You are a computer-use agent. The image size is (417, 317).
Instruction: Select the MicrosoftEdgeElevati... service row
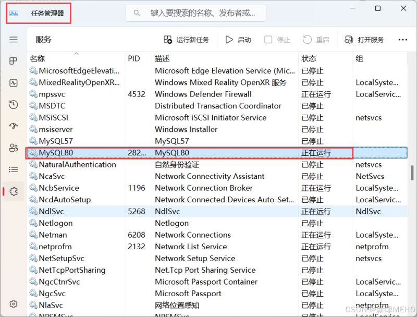click(217, 71)
